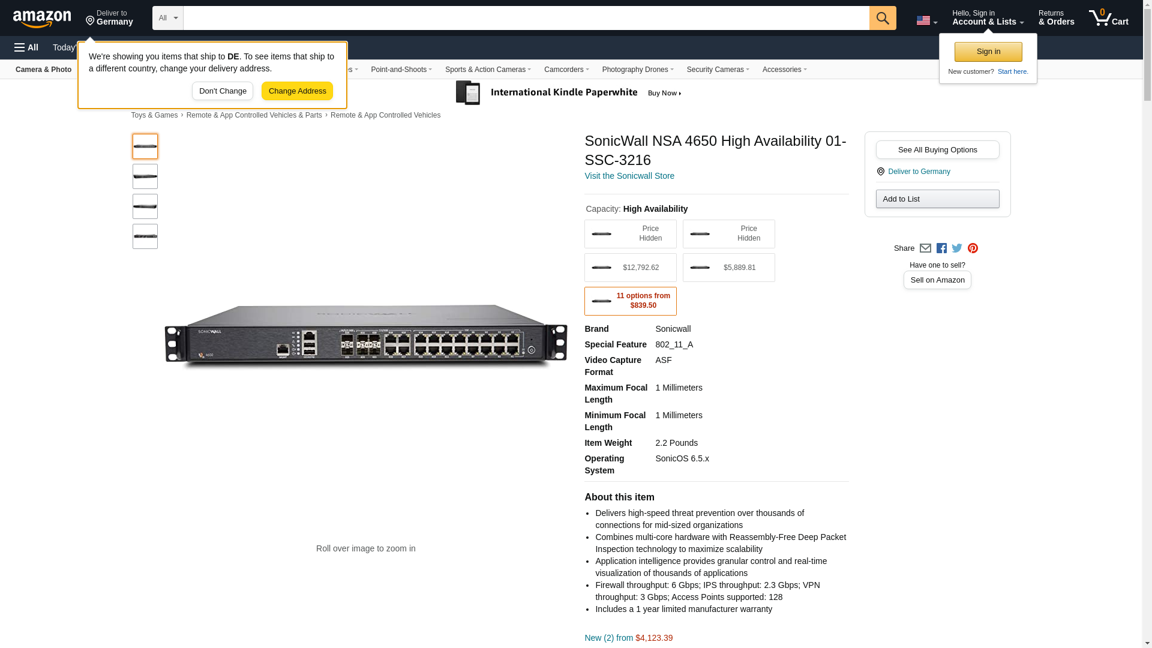Select the $12,792.62 capacity option
The width and height of the screenshot is (1152, 648).
click(630, 268)
